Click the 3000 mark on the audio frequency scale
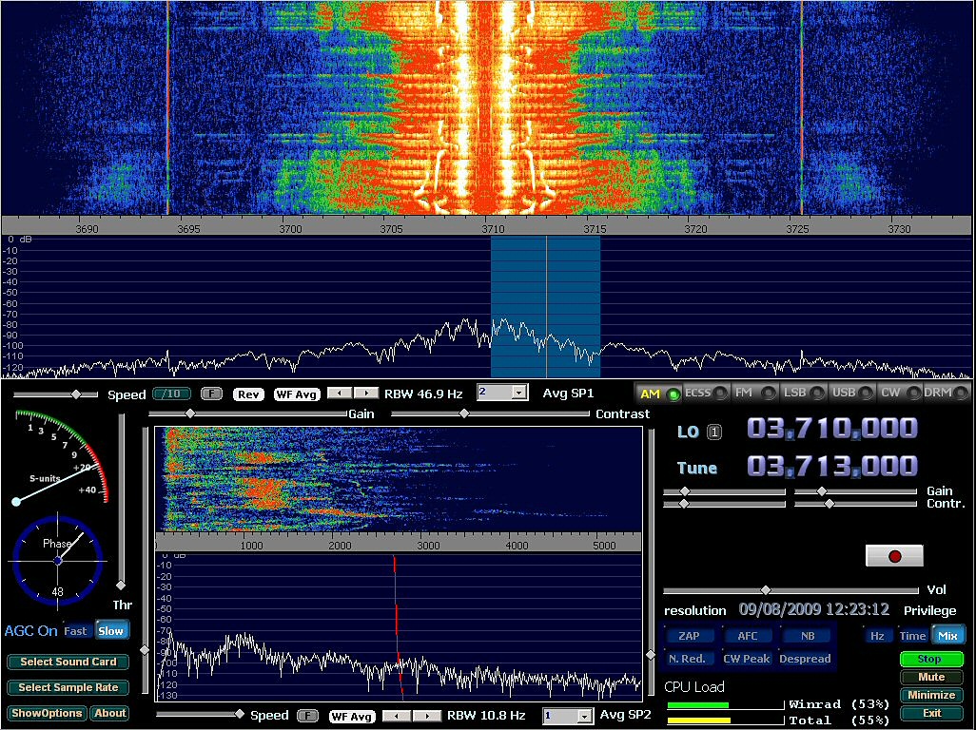This screenshot has width=976, height=730. tap(428, 546)
